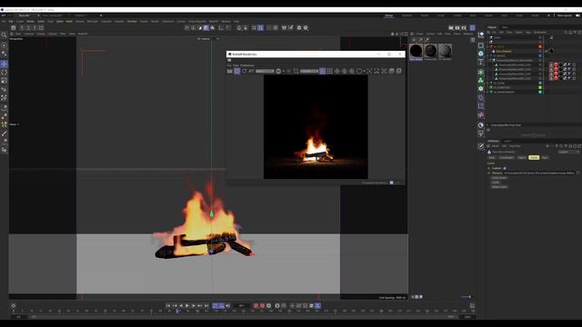Click the Delete Cache button
The height and width of the screenshot is (327, 582).
pos(499,187)
